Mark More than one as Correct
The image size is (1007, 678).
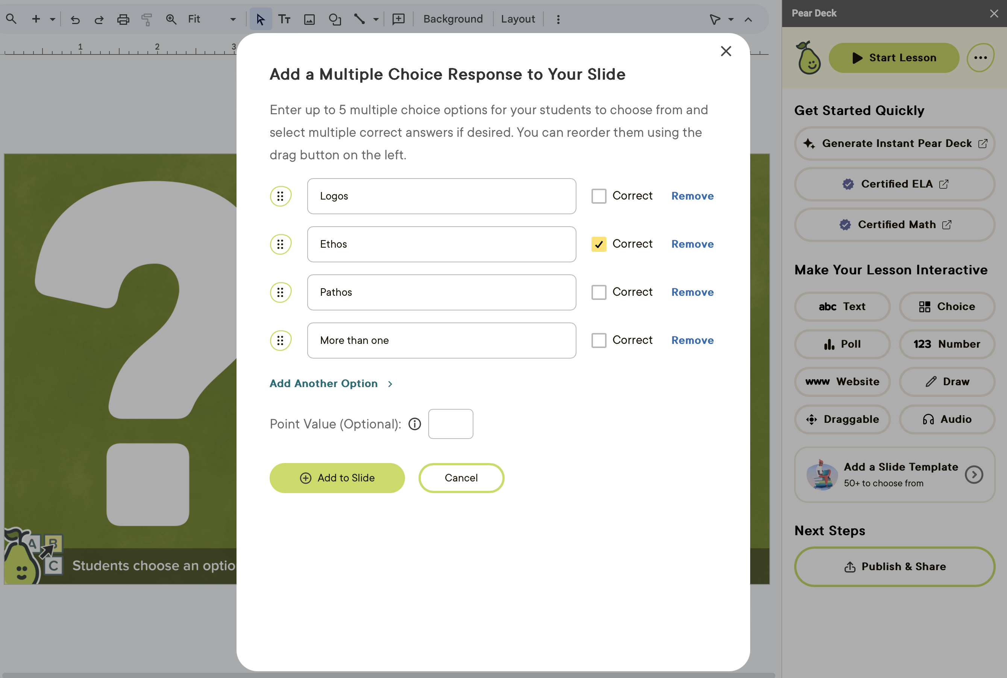tap(599, 340)
